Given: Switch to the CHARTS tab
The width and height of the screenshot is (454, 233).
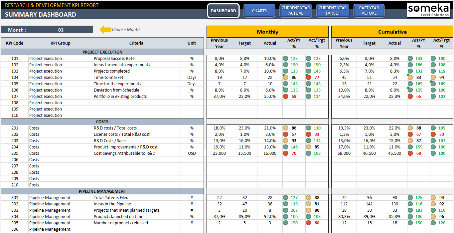Looking at the screenshot, I should [259, 11].
